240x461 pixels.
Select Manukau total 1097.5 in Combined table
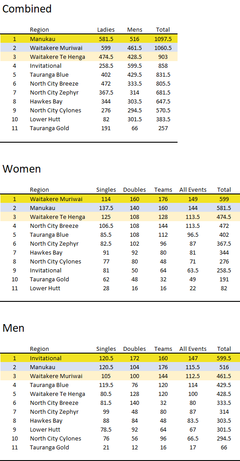coord(163,39)
